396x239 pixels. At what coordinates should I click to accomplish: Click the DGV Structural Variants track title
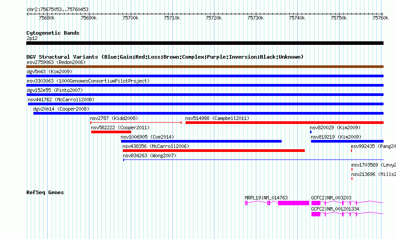point(165,57)
